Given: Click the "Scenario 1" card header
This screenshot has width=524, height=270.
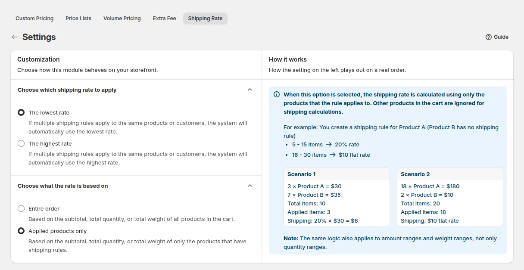Looking at the screenshot, I should 337,174.
